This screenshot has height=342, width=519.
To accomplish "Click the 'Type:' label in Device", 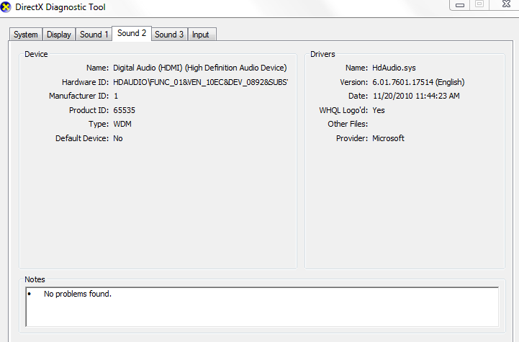I will pyautogui.click(x=99, y=124).
